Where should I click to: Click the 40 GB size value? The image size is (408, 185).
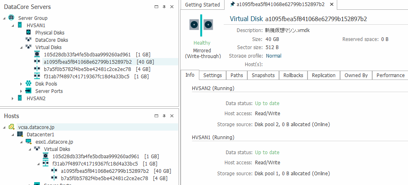pyautogui.click(x=272, y=39)
